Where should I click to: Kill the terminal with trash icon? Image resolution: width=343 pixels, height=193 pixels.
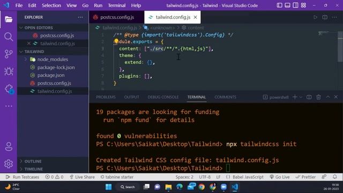click(318, 97)
